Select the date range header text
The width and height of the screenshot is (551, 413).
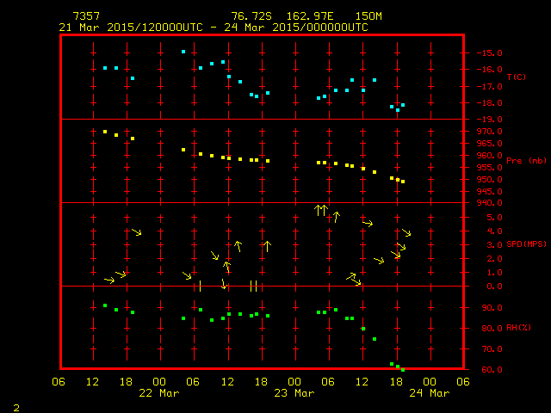tap(213, 28)
